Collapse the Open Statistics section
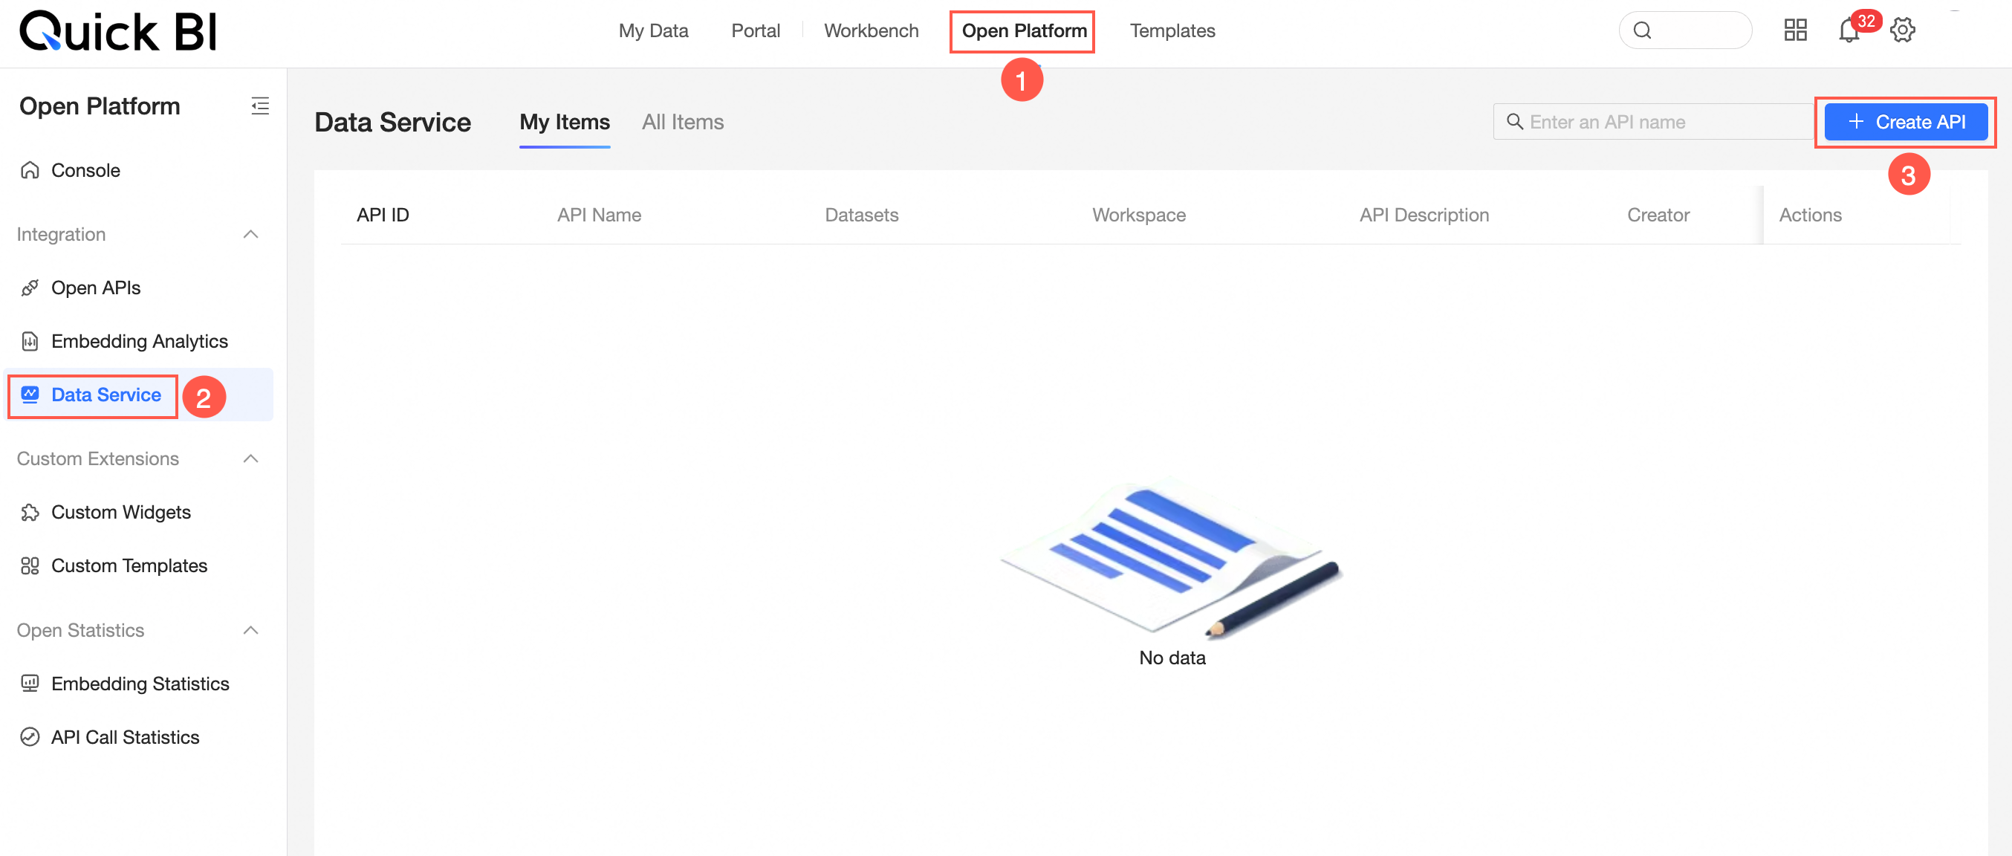Screen dimensions: 2012x856 (250, 630)
